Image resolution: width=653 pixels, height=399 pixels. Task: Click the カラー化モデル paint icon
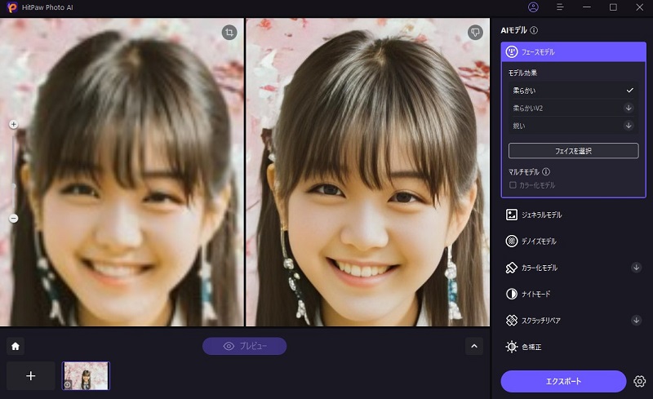pyautogui.click(x=512, y=268)
